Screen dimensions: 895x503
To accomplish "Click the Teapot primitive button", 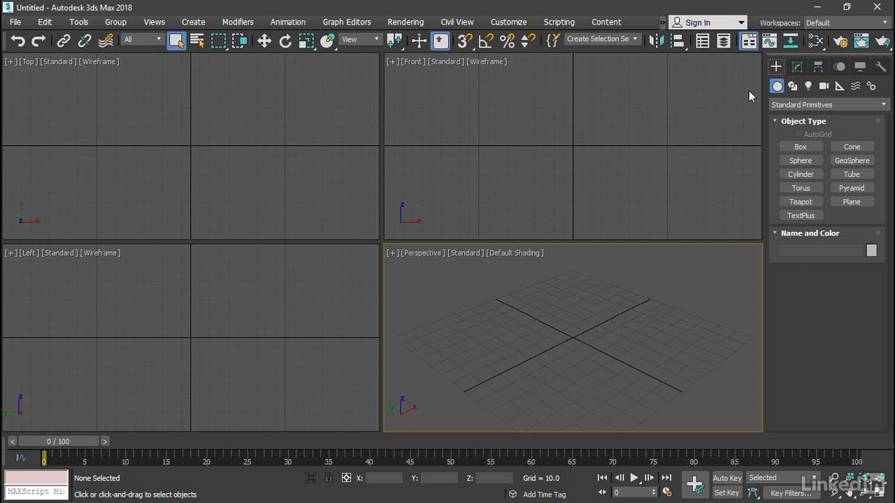I will pos(801,202).
